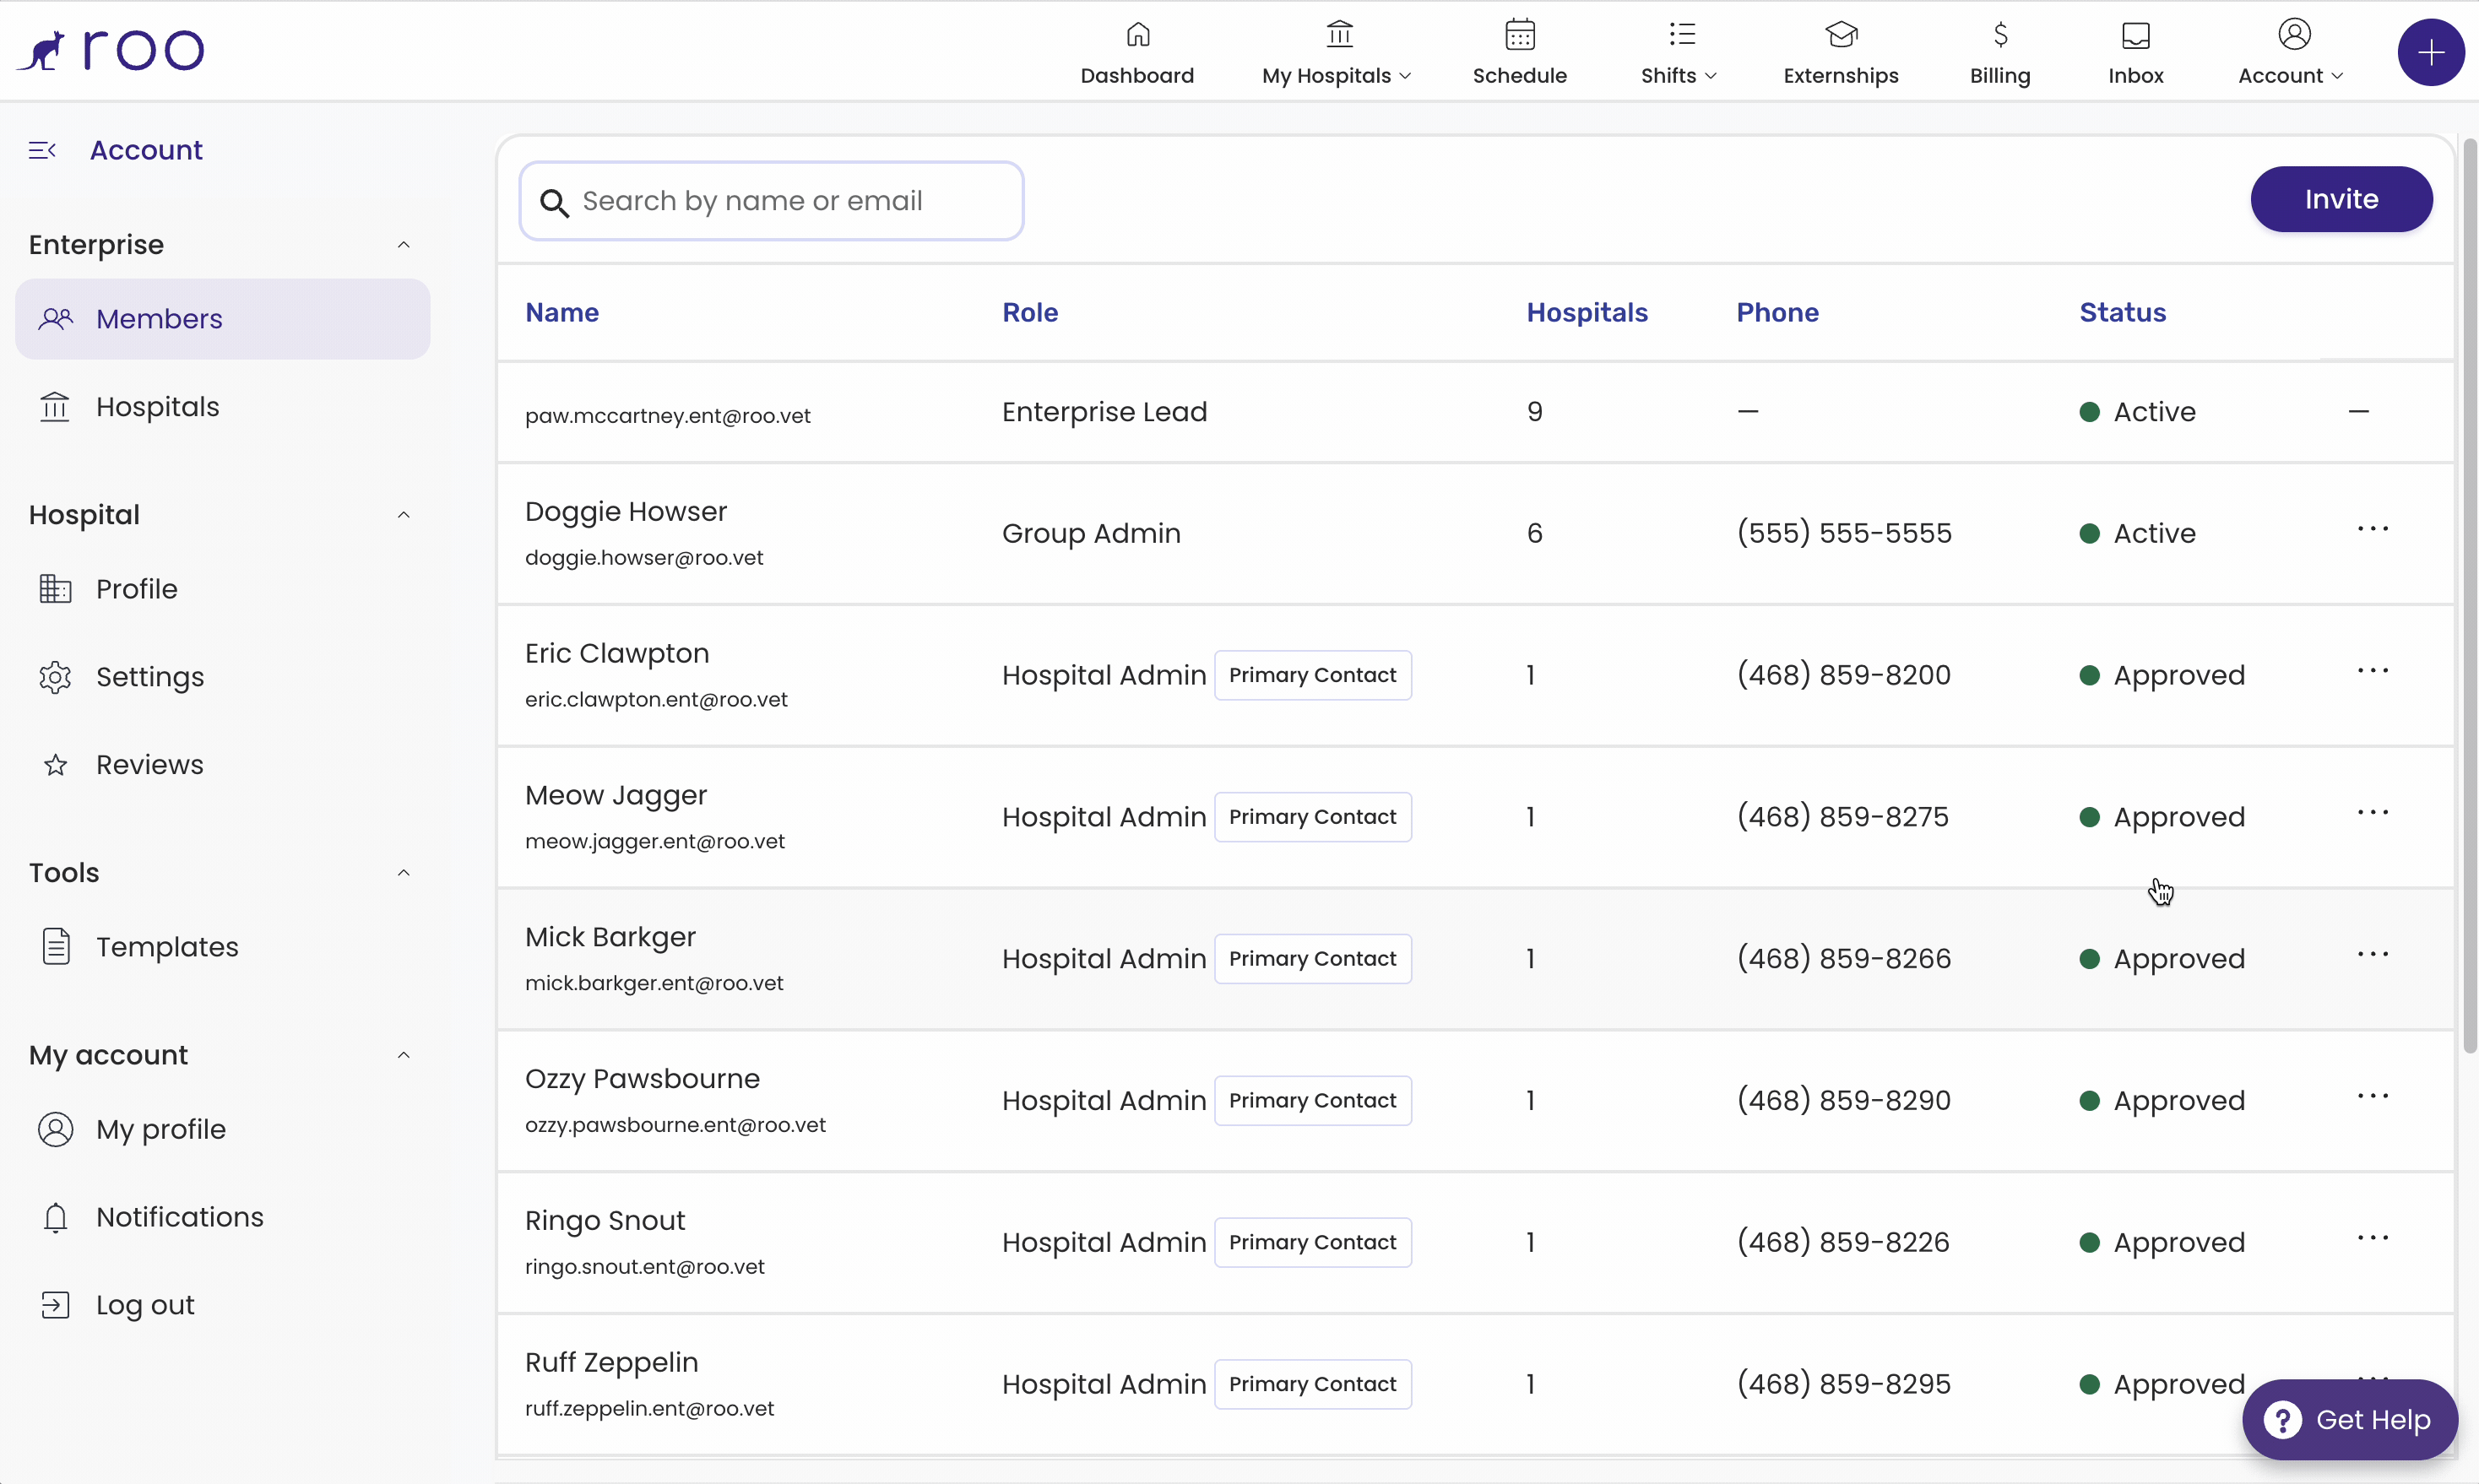Click Mick Barkger's Approved status
Image resolution: width=2479 pixels, height=1484 pixels.
click(2162, 959)
